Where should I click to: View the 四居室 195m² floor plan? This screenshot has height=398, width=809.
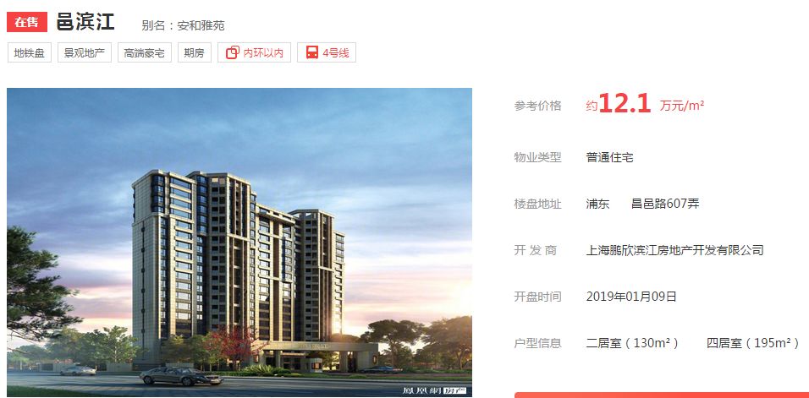click(x=753, y=343)
